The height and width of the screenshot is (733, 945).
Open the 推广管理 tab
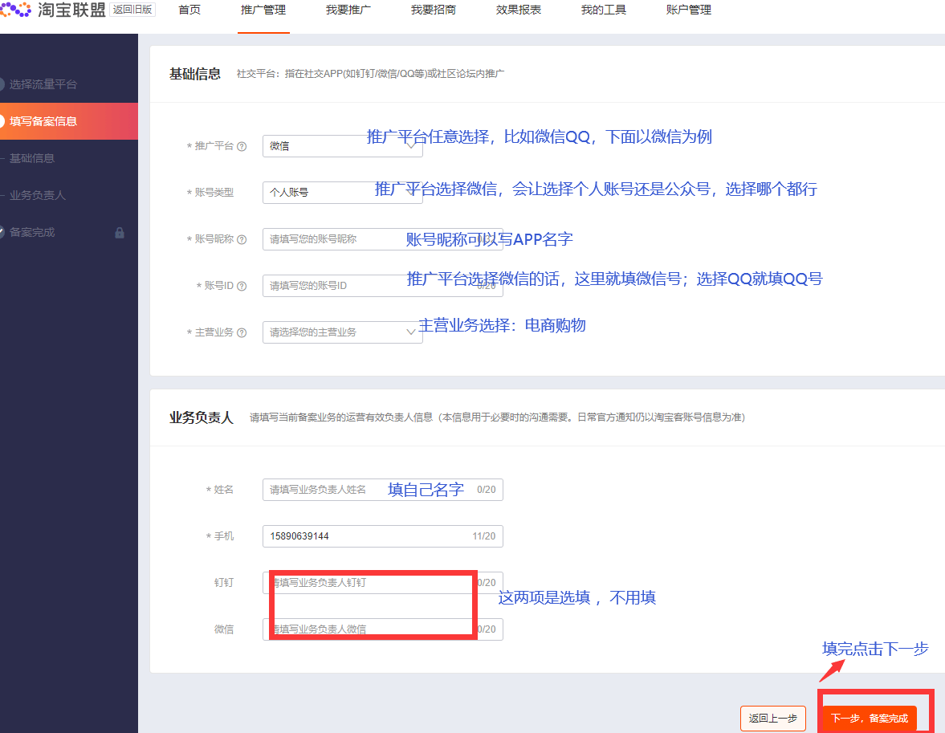coord(263,10)
